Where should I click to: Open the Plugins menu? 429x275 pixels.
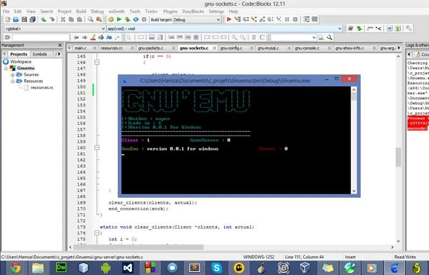pos(170,11)
